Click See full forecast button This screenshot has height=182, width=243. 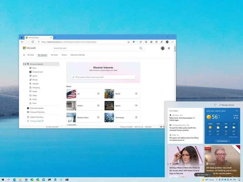point(222,141)
